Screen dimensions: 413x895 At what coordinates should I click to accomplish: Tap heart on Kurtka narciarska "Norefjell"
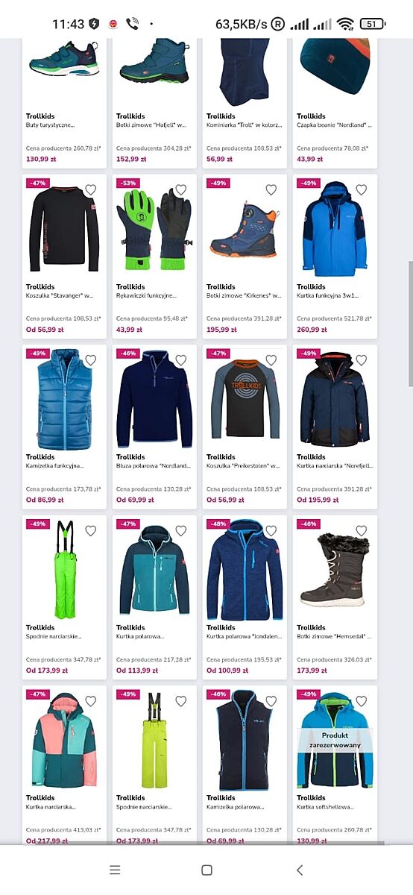click(361, 360)
